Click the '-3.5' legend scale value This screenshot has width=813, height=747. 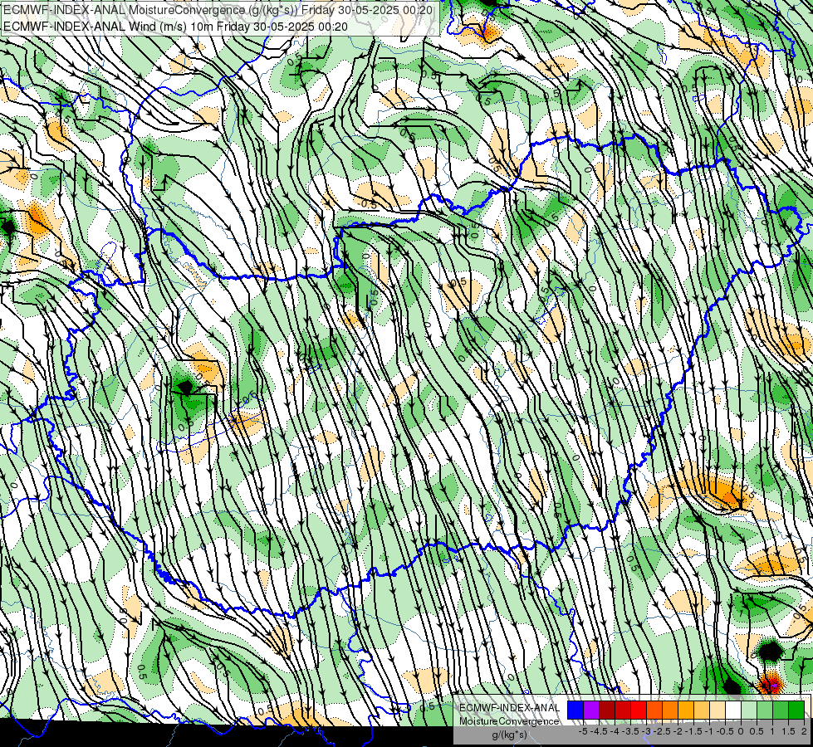point(630,731)
